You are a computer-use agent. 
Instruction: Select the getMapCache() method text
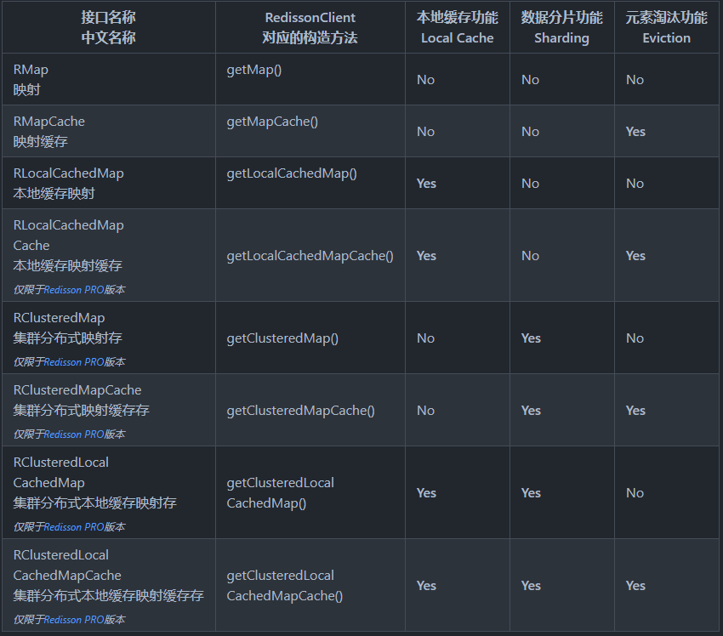(x=272, y=122)
